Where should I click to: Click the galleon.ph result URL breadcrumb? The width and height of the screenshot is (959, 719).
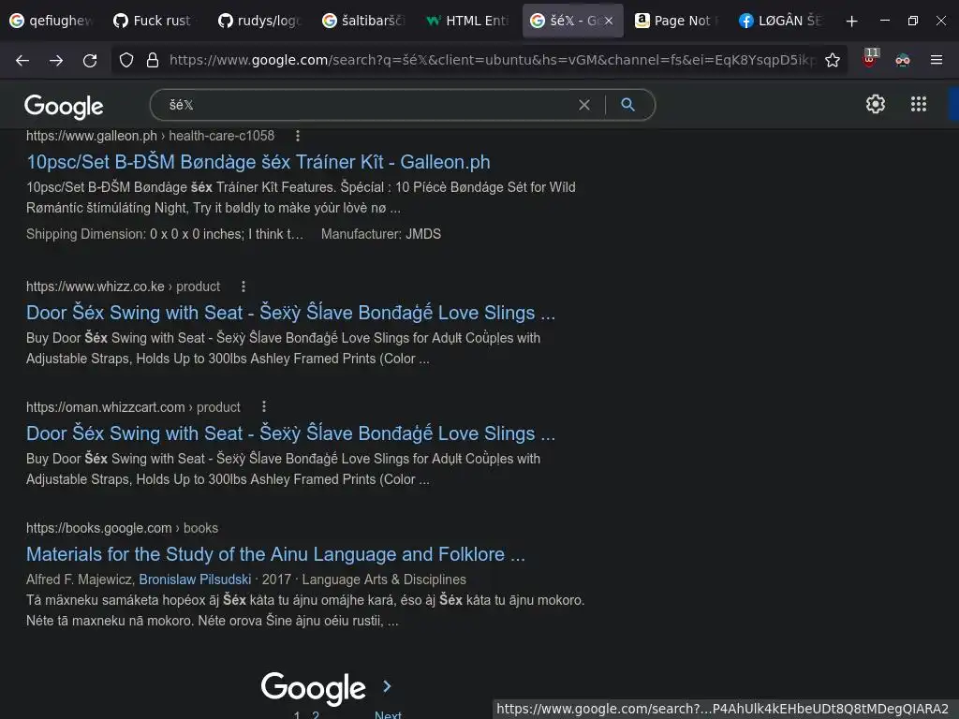click(x=150, y=136)
